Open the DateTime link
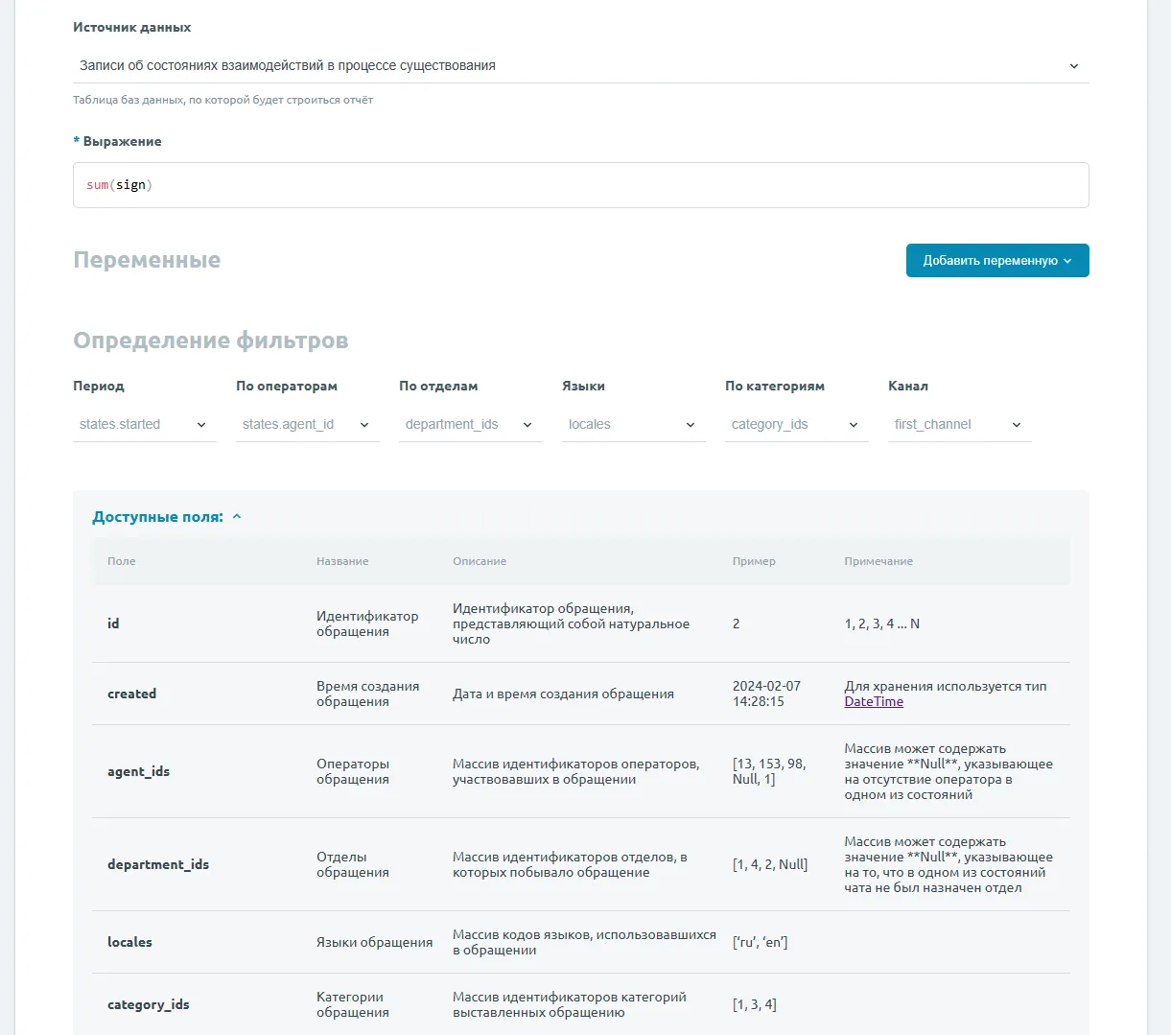This screenshot has height=1035, width=1171. pyautogui.click(x=874, y=702)
